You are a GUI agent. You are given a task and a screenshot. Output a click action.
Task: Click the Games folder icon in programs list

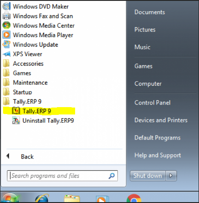6,73
